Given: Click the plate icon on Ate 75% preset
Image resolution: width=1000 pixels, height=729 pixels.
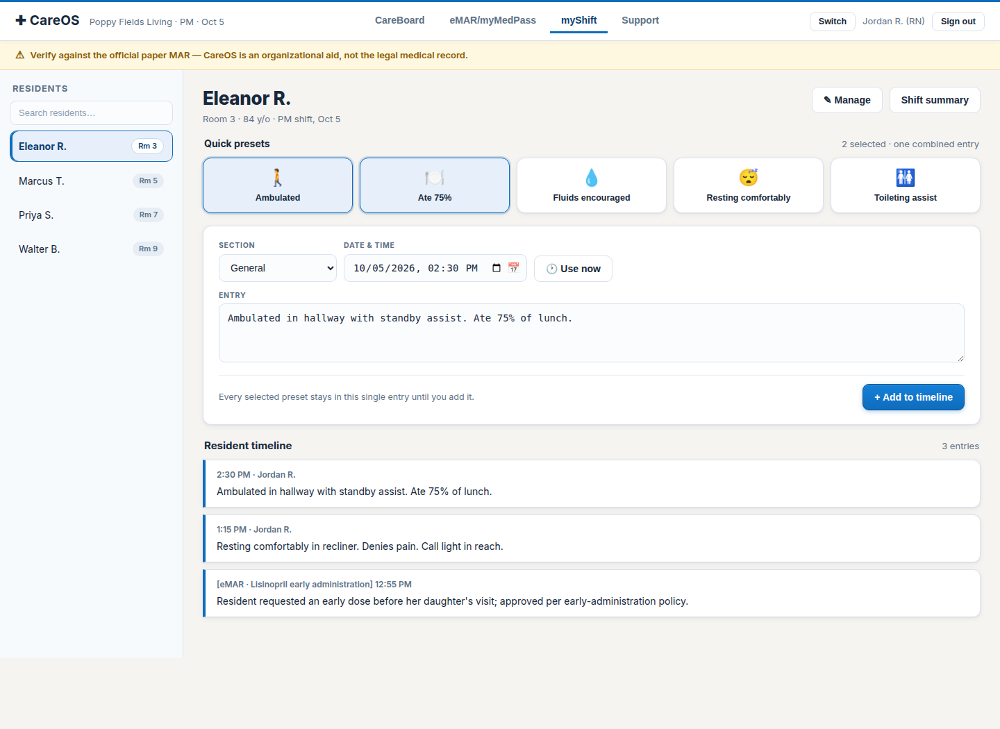Looking at the screenshot, I should tap(435, 178).
